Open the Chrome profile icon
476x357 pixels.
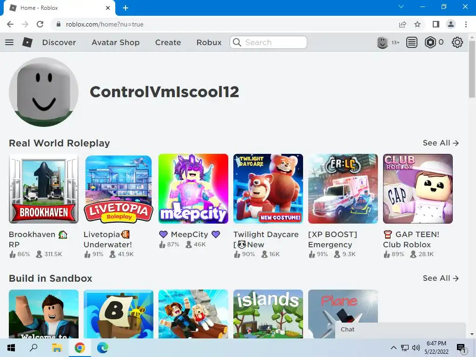(451, 24)
